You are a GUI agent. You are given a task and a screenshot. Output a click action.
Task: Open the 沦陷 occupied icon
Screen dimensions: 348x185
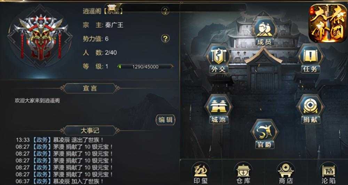pyautogui.click(x=328, y=174)
